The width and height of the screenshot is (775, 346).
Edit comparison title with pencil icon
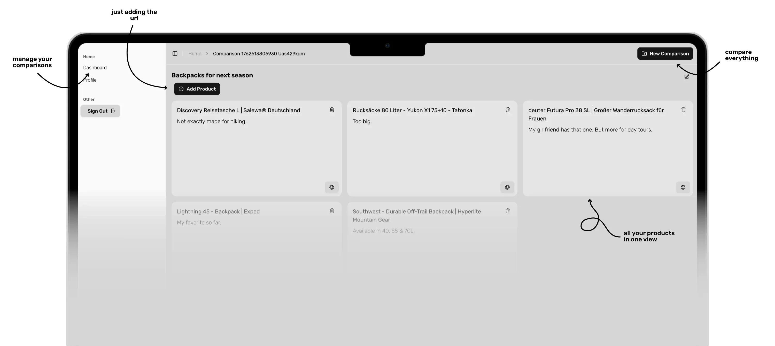click(687, 77)
